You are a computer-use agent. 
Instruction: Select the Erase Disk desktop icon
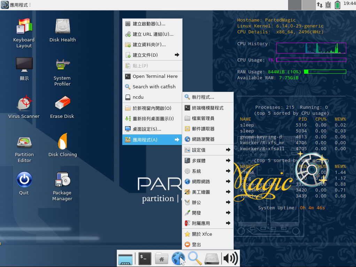(62, 106)
